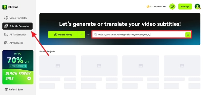Screen dimensions: 204x95
Task: Select Subtitle Generator menu item
Action: tap(17, 26)
